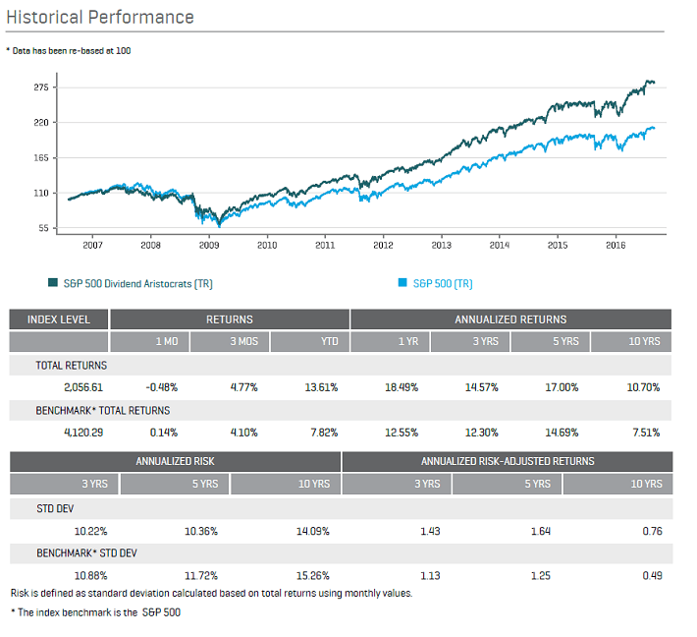The height and width of the screenshot is (637, 697).
Task: Click the dark teal Dividend Aristocrats legend swatch
Action: click(x=52, y=283)
